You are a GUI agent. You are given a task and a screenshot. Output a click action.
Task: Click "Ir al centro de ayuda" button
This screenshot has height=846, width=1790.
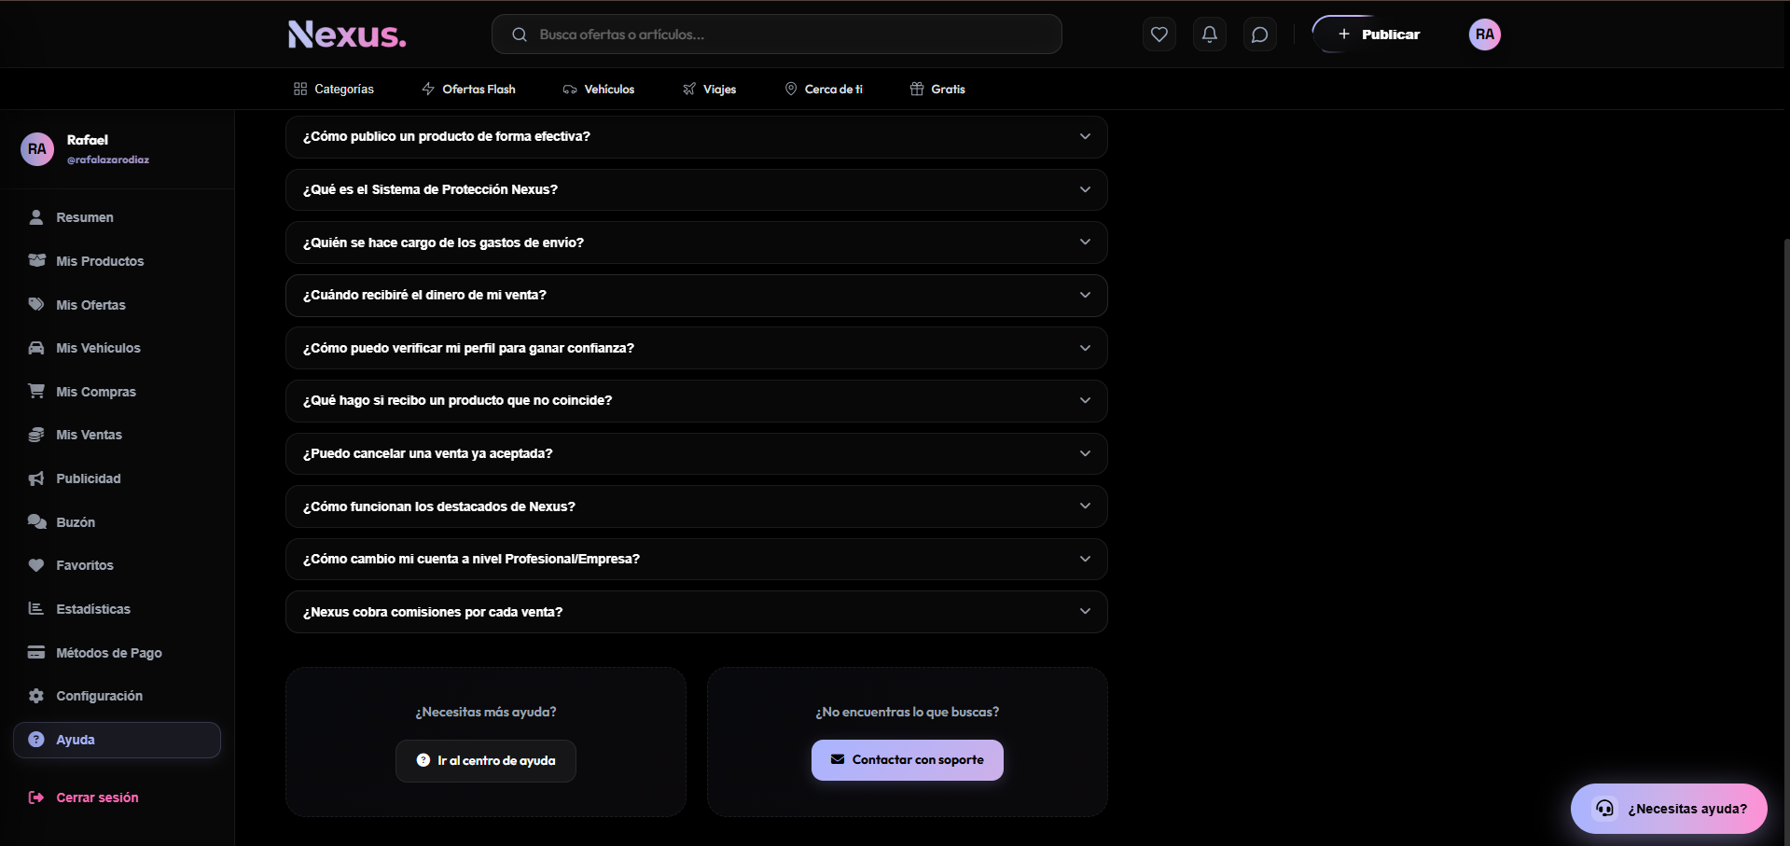[x=485, y=761]
